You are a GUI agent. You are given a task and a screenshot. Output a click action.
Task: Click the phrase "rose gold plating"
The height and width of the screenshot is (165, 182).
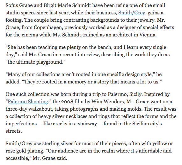[25, 151]
